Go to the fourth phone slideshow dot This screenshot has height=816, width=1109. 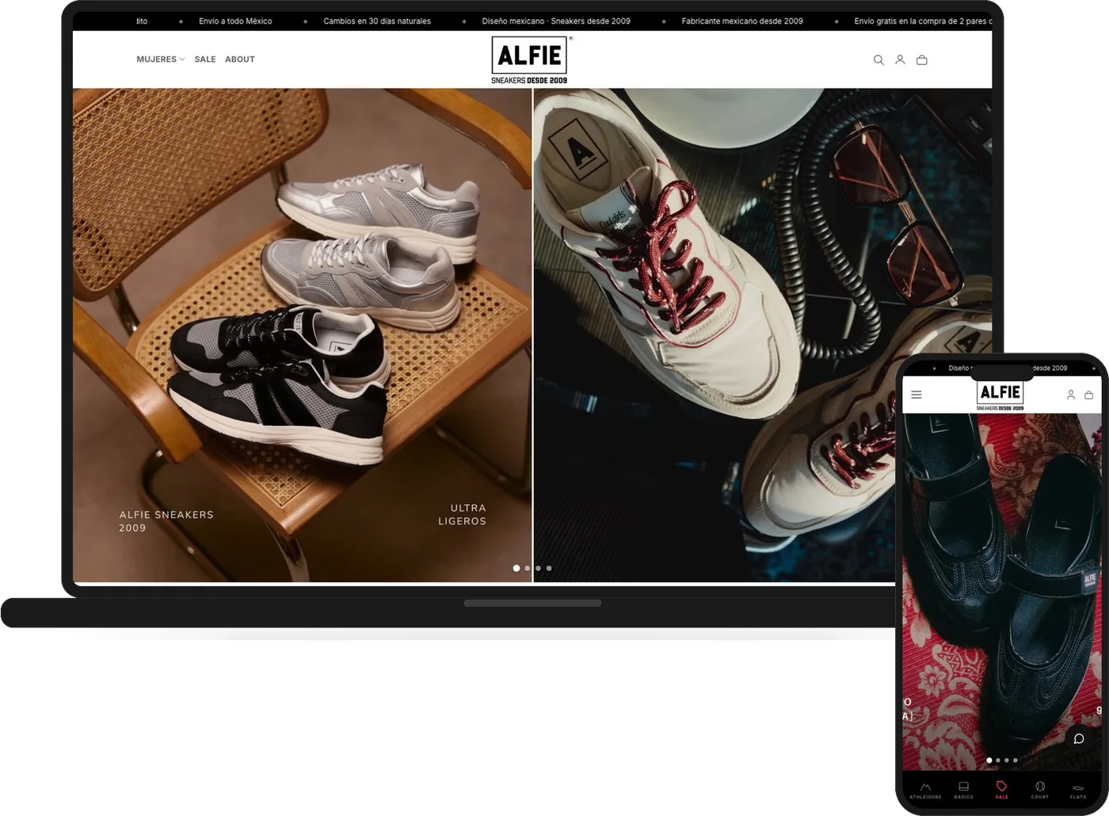click(1016, 761)
